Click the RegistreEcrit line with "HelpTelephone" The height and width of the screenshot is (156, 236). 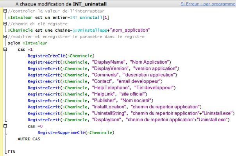point(102,88)
